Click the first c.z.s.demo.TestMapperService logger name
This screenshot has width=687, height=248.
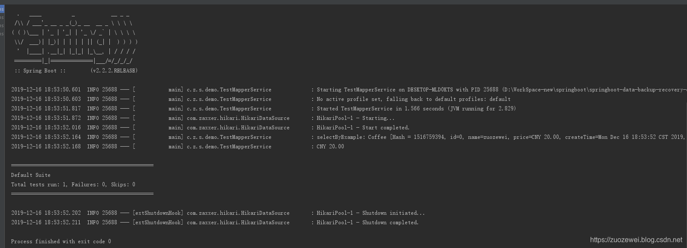point(229,90)
